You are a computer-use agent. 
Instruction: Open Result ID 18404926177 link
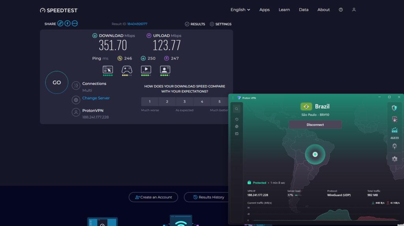(x=137, y=24)
